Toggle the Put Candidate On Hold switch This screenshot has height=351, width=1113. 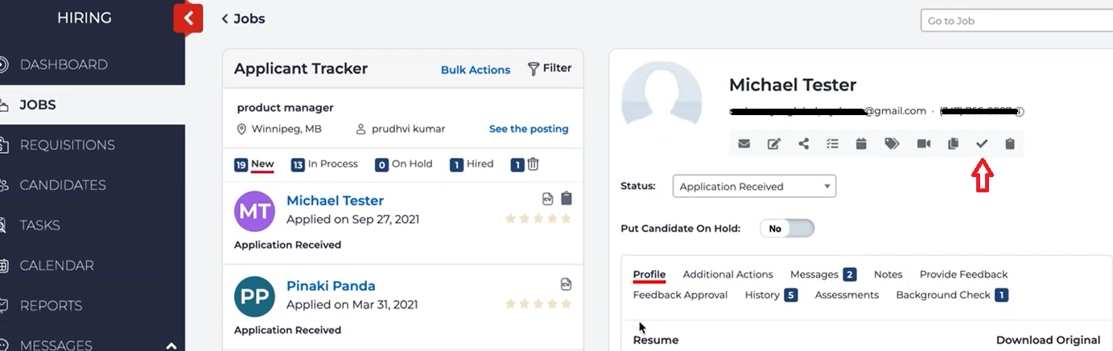[x=786, y=229]
